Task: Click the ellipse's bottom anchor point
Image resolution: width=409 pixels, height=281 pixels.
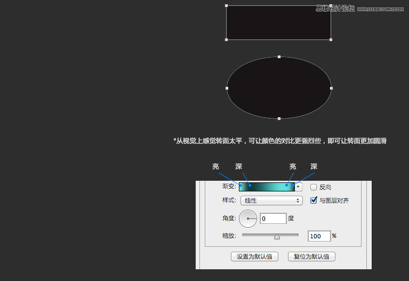Action: click(279, 119)
